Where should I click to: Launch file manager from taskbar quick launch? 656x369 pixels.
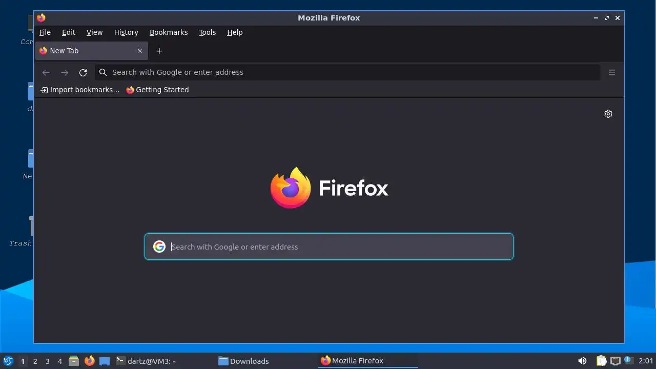74,361
